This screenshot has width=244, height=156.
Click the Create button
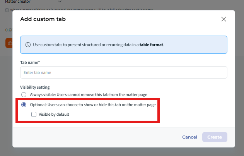215,137
